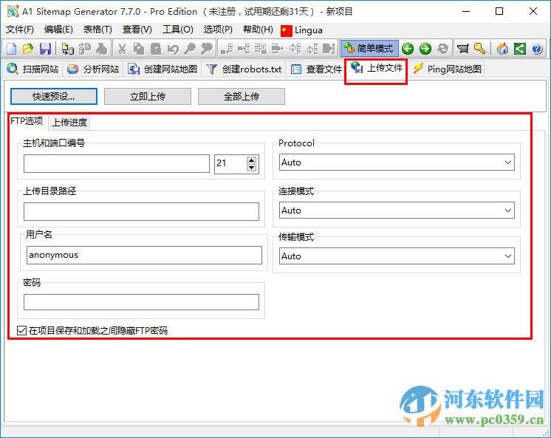Open the Protocol dropdown
Viewport: 551px width, 438px height.
[397, 162]
